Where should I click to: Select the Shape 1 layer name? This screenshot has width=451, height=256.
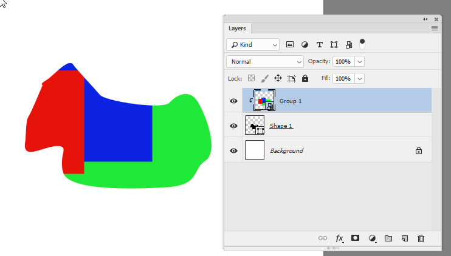281,126
